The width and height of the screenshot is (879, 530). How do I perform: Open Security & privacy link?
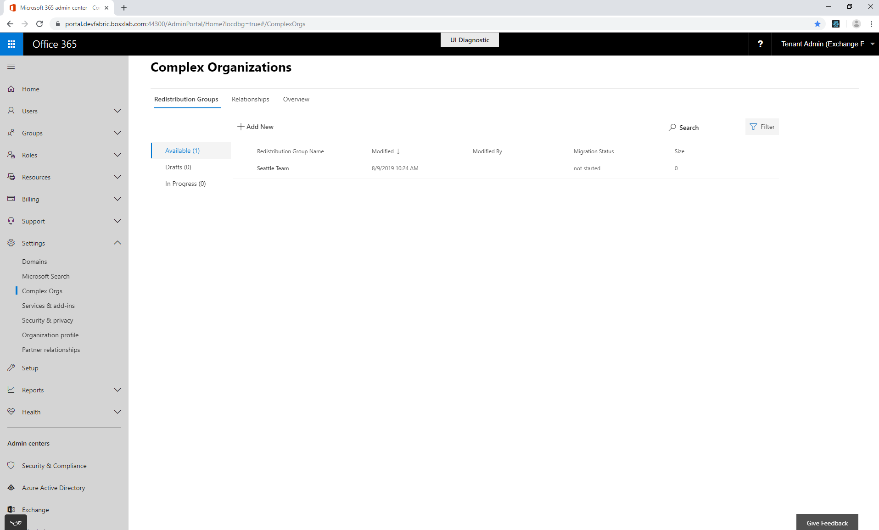click(x=48, y=320)
